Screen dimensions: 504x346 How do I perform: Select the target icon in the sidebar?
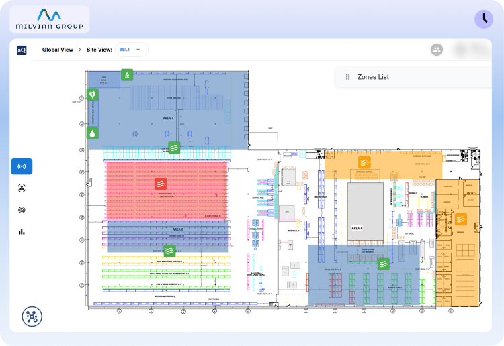[22, 210]
